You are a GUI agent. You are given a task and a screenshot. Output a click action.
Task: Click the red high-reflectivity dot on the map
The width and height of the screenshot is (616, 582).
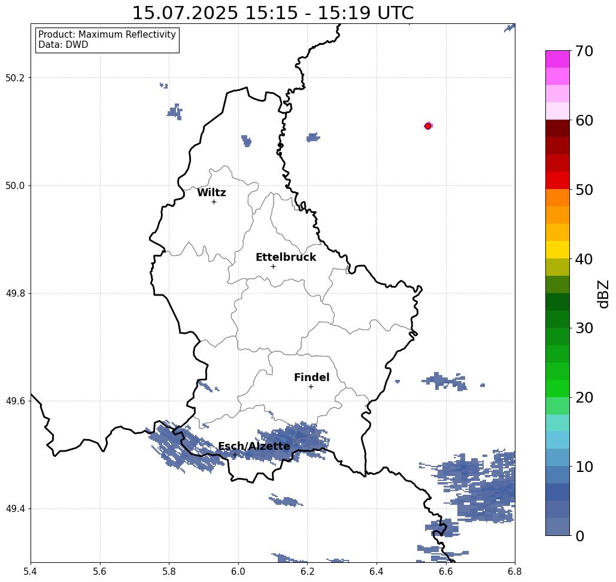[428, 126]
